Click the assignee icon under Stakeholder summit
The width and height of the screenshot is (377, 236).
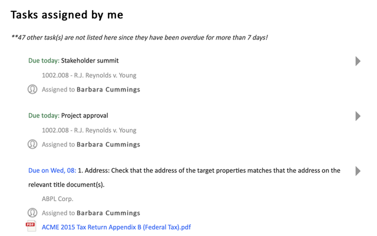pyautogui.click(x=32, y=90)
